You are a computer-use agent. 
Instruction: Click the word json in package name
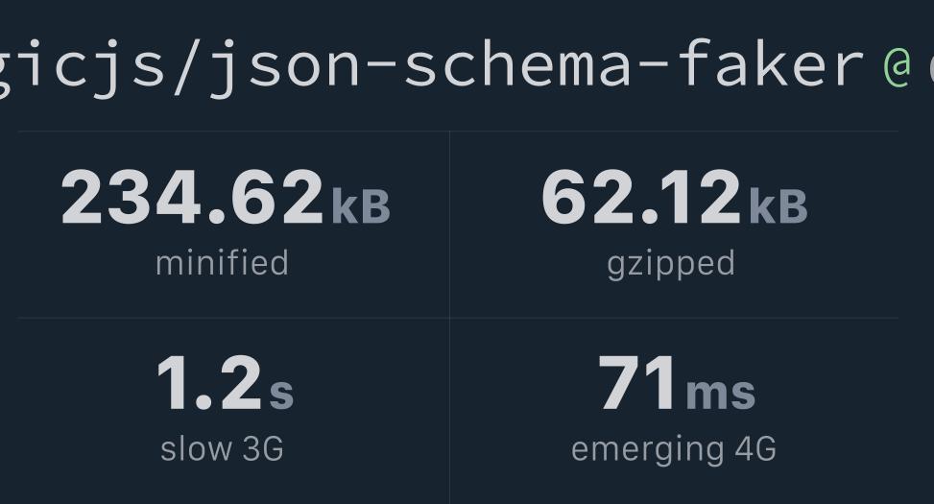tap(283, 67)
